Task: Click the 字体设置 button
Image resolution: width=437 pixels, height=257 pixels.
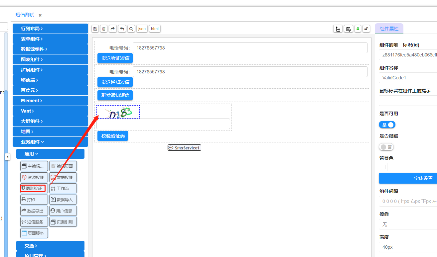Action: (x=408, y=178)
